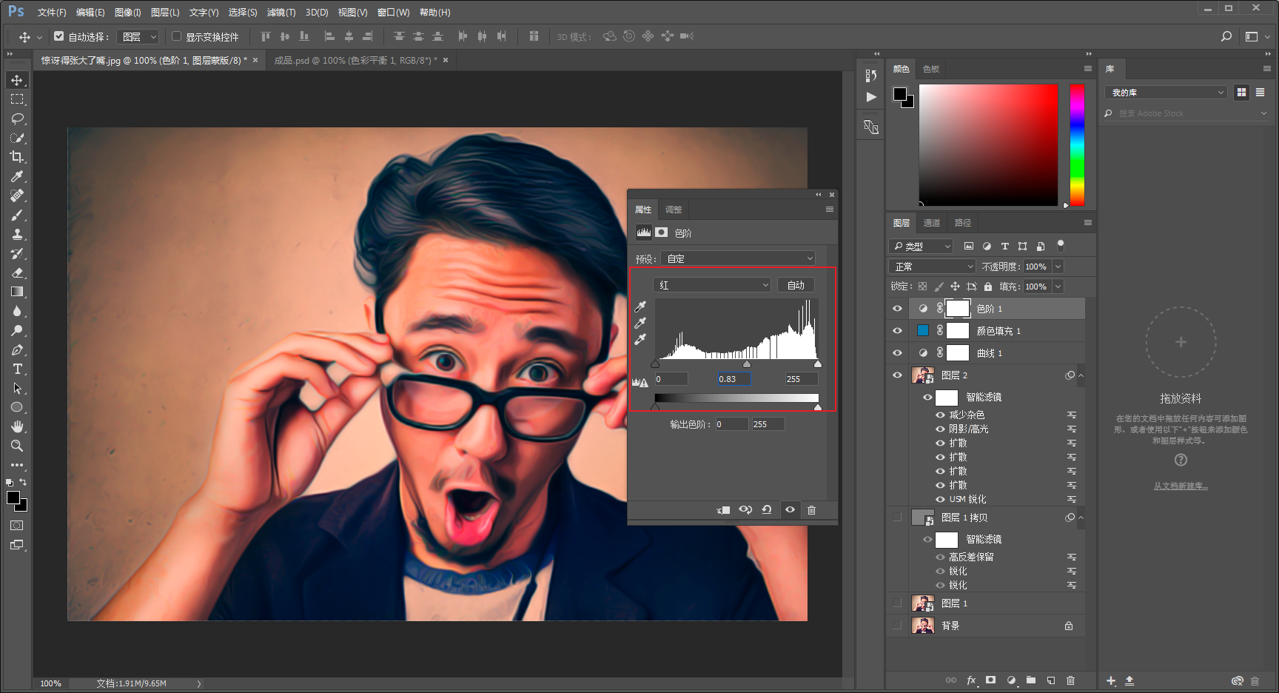Open 我的库 library dropdown
The image size is (1279, 693).
click(x=1166, y=93)
